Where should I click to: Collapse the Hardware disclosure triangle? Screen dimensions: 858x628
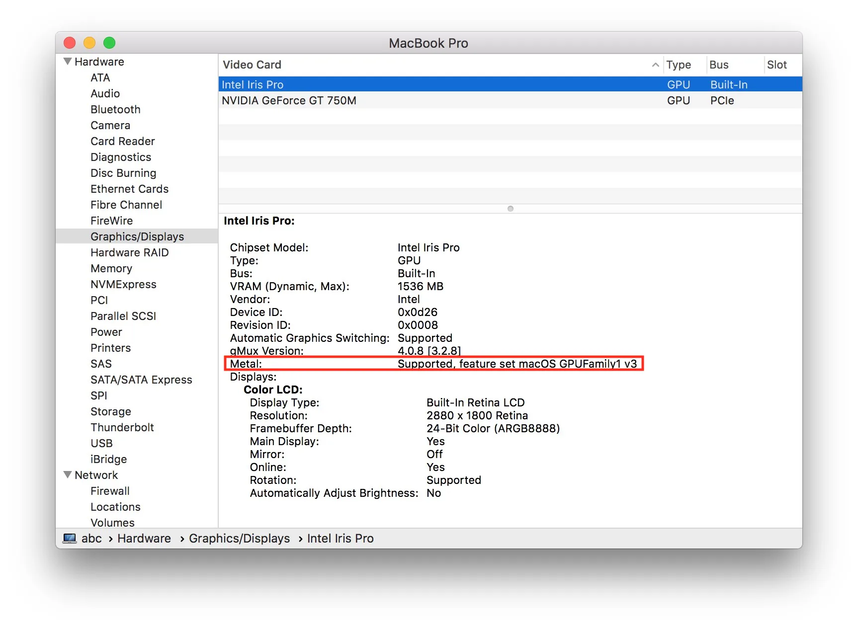click(x=68, y=62)
